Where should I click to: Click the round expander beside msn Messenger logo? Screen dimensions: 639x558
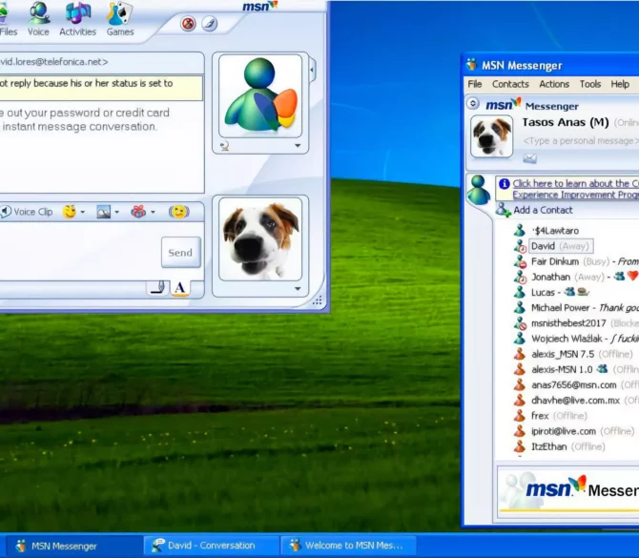[x=473, y=104]
